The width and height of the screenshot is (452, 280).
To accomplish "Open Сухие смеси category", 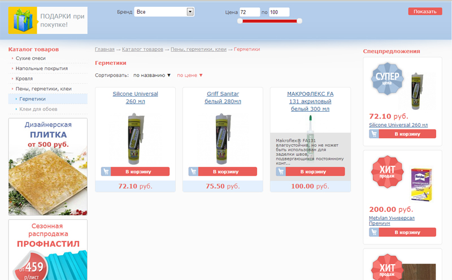I will 31,58.
